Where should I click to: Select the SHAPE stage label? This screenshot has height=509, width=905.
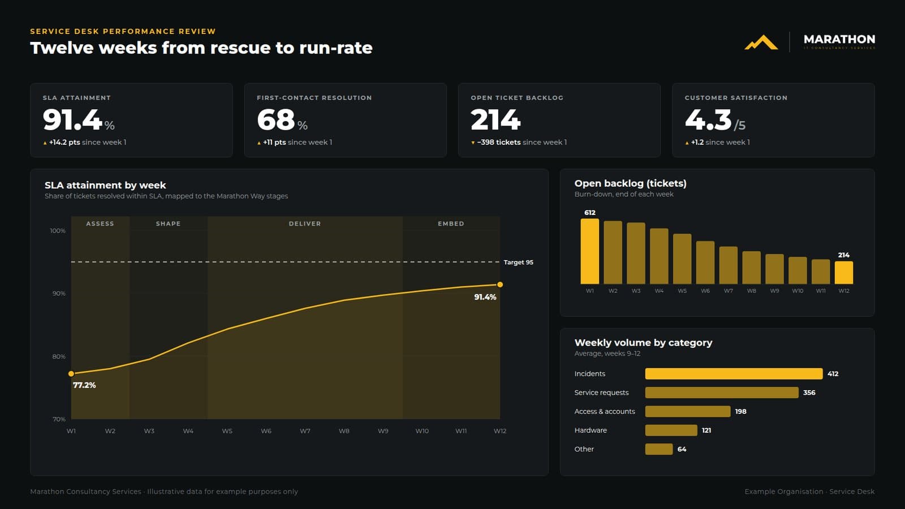[169, 224]
